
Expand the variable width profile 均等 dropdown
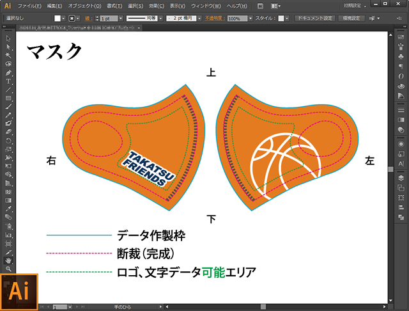[x=160, y=19]
